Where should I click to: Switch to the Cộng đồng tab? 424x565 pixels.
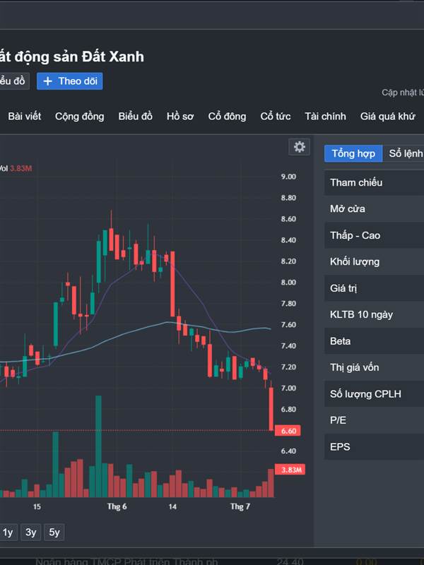tap(80, 117)
